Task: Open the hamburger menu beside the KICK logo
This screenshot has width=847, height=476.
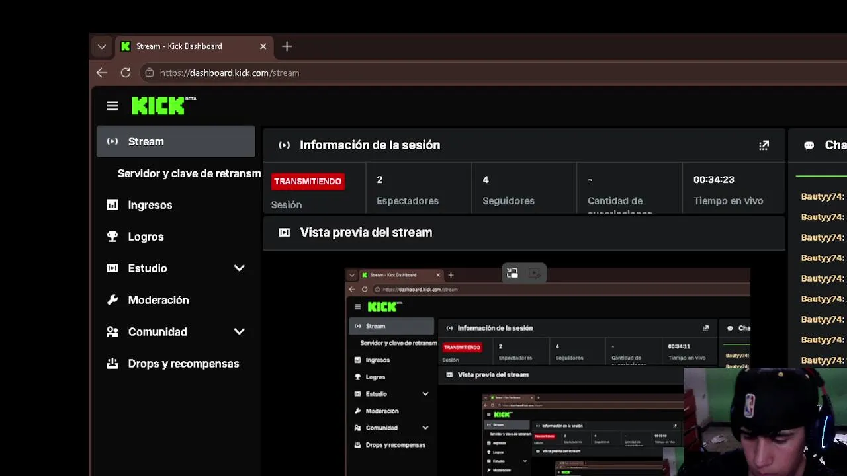Action: pos(112,106)
